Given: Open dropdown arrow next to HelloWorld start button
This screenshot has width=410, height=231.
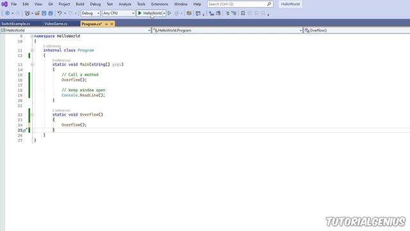Looking at the screenshot, I should [x=164, y=13].
